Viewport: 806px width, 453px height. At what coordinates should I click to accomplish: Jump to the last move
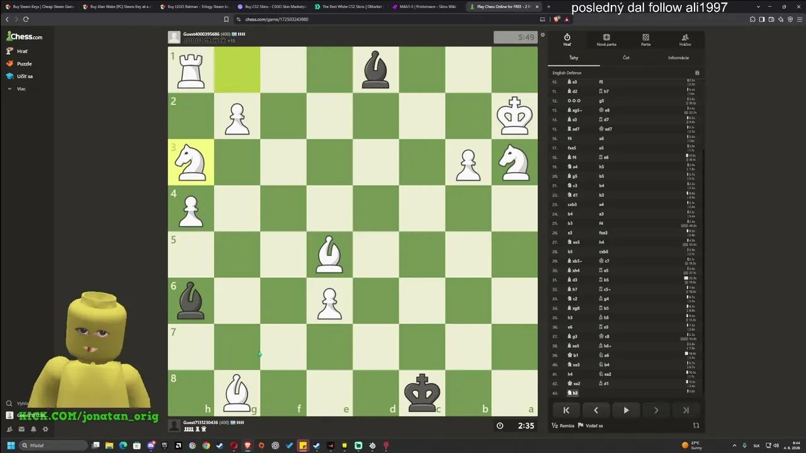pos(686,410)
